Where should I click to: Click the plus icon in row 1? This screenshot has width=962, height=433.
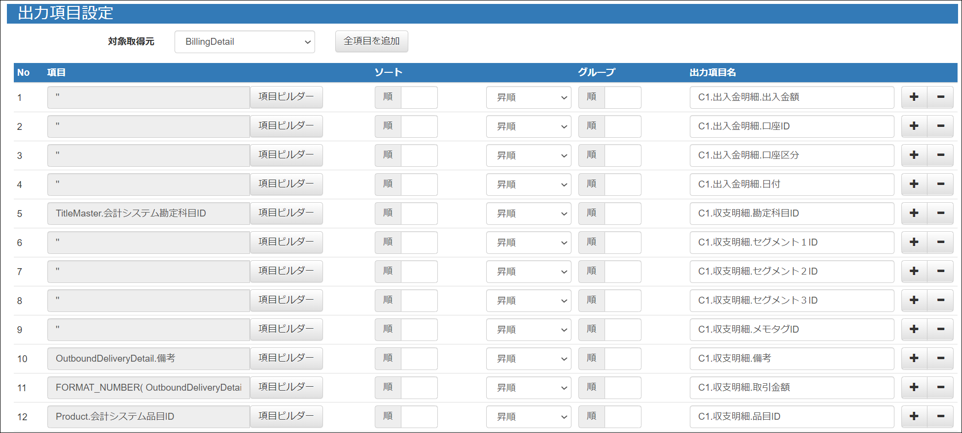914,97
